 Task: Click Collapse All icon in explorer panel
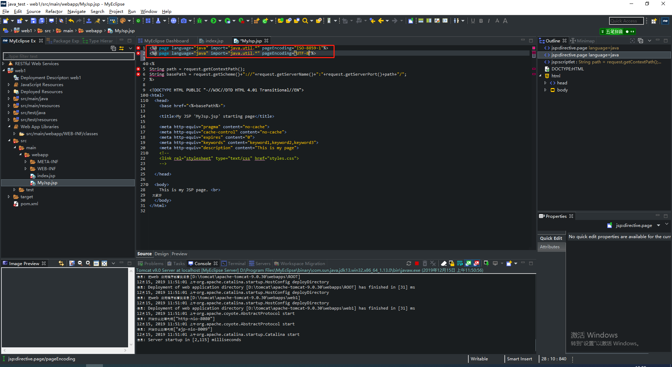tap(113, 48)
